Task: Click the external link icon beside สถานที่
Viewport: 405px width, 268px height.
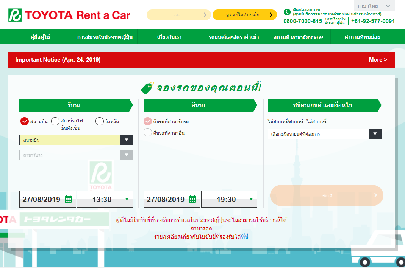Action: point(321,37)
